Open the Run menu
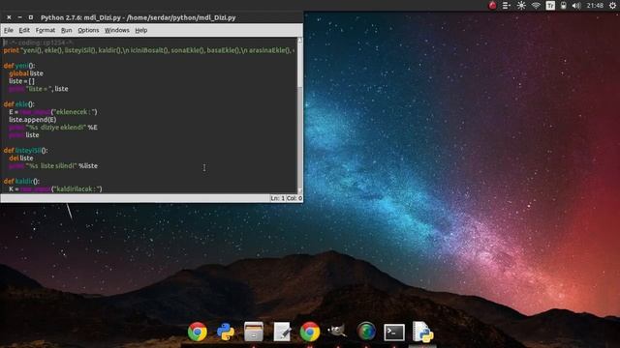 click(x=67, y=30)
